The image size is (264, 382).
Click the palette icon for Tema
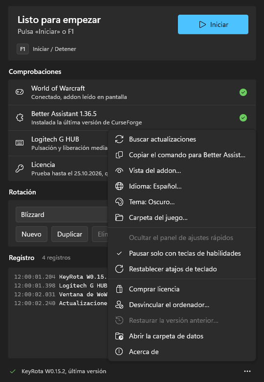point(119,202)
